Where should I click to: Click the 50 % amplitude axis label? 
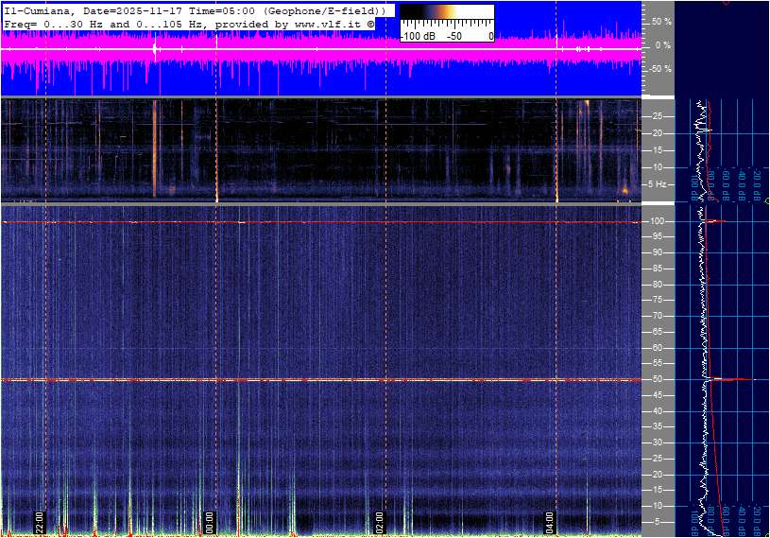coord(661,21)
